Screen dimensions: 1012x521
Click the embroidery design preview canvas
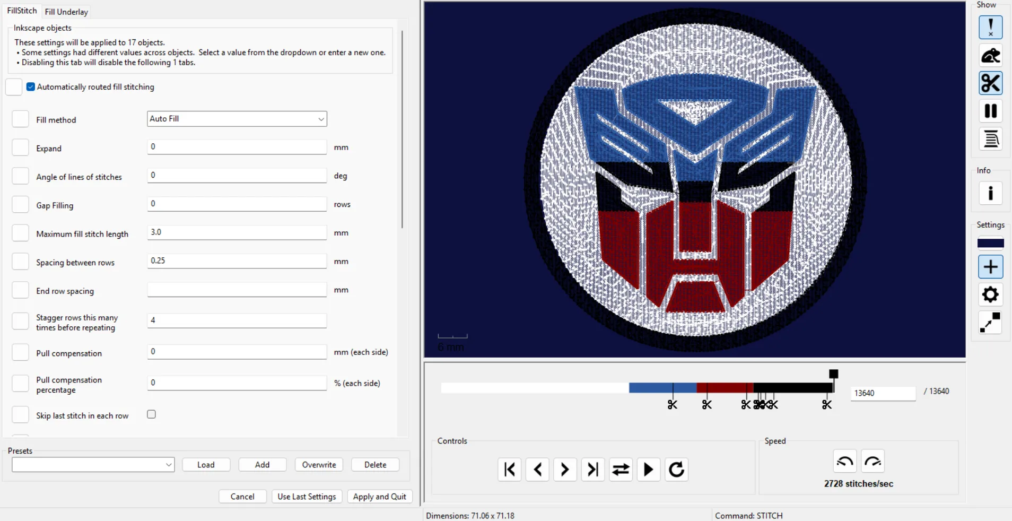695,179
